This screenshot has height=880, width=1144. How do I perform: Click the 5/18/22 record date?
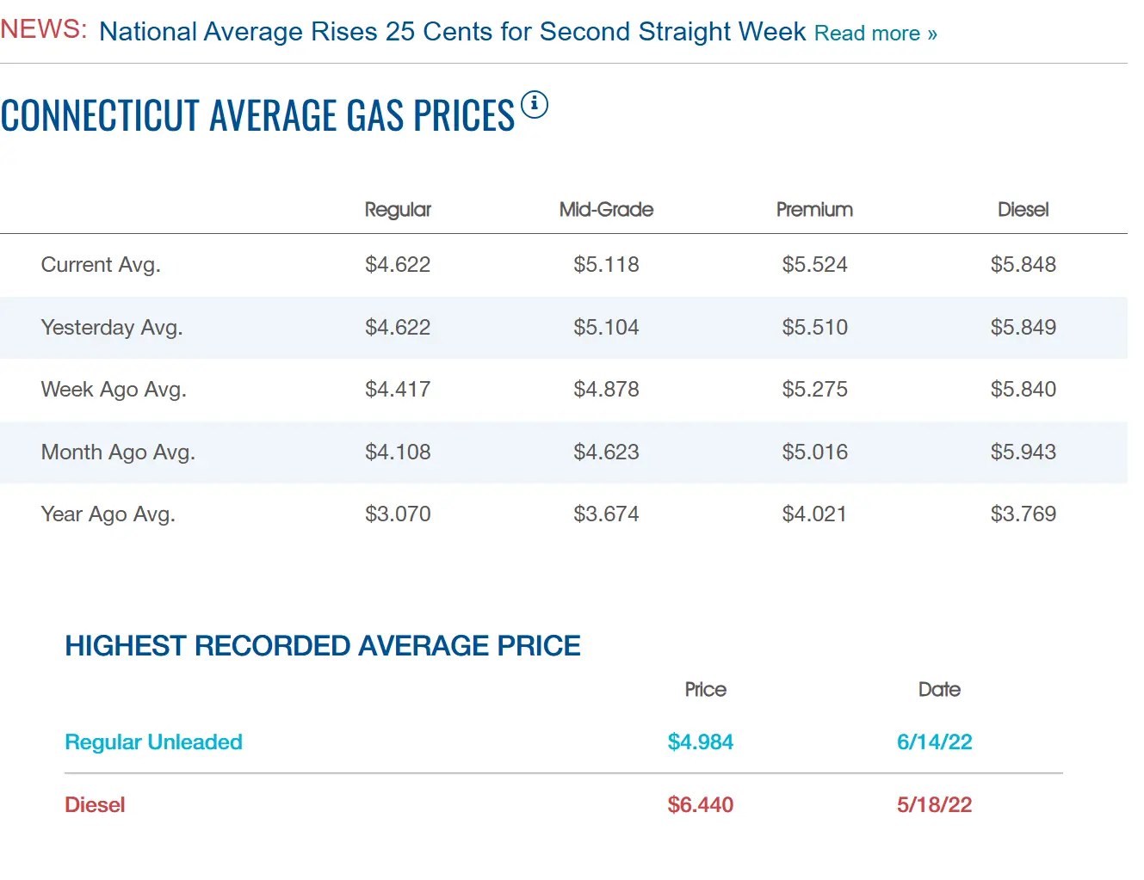coord(934,805)
